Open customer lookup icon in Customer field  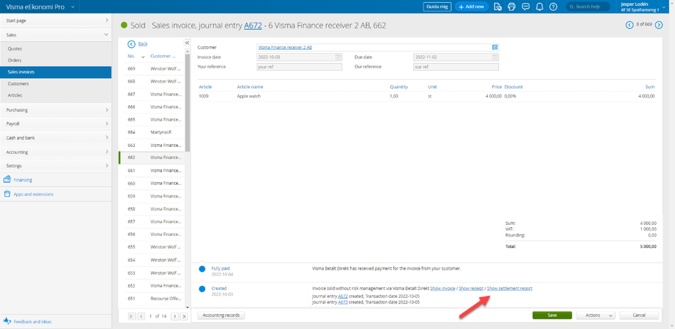coord(495,47)
